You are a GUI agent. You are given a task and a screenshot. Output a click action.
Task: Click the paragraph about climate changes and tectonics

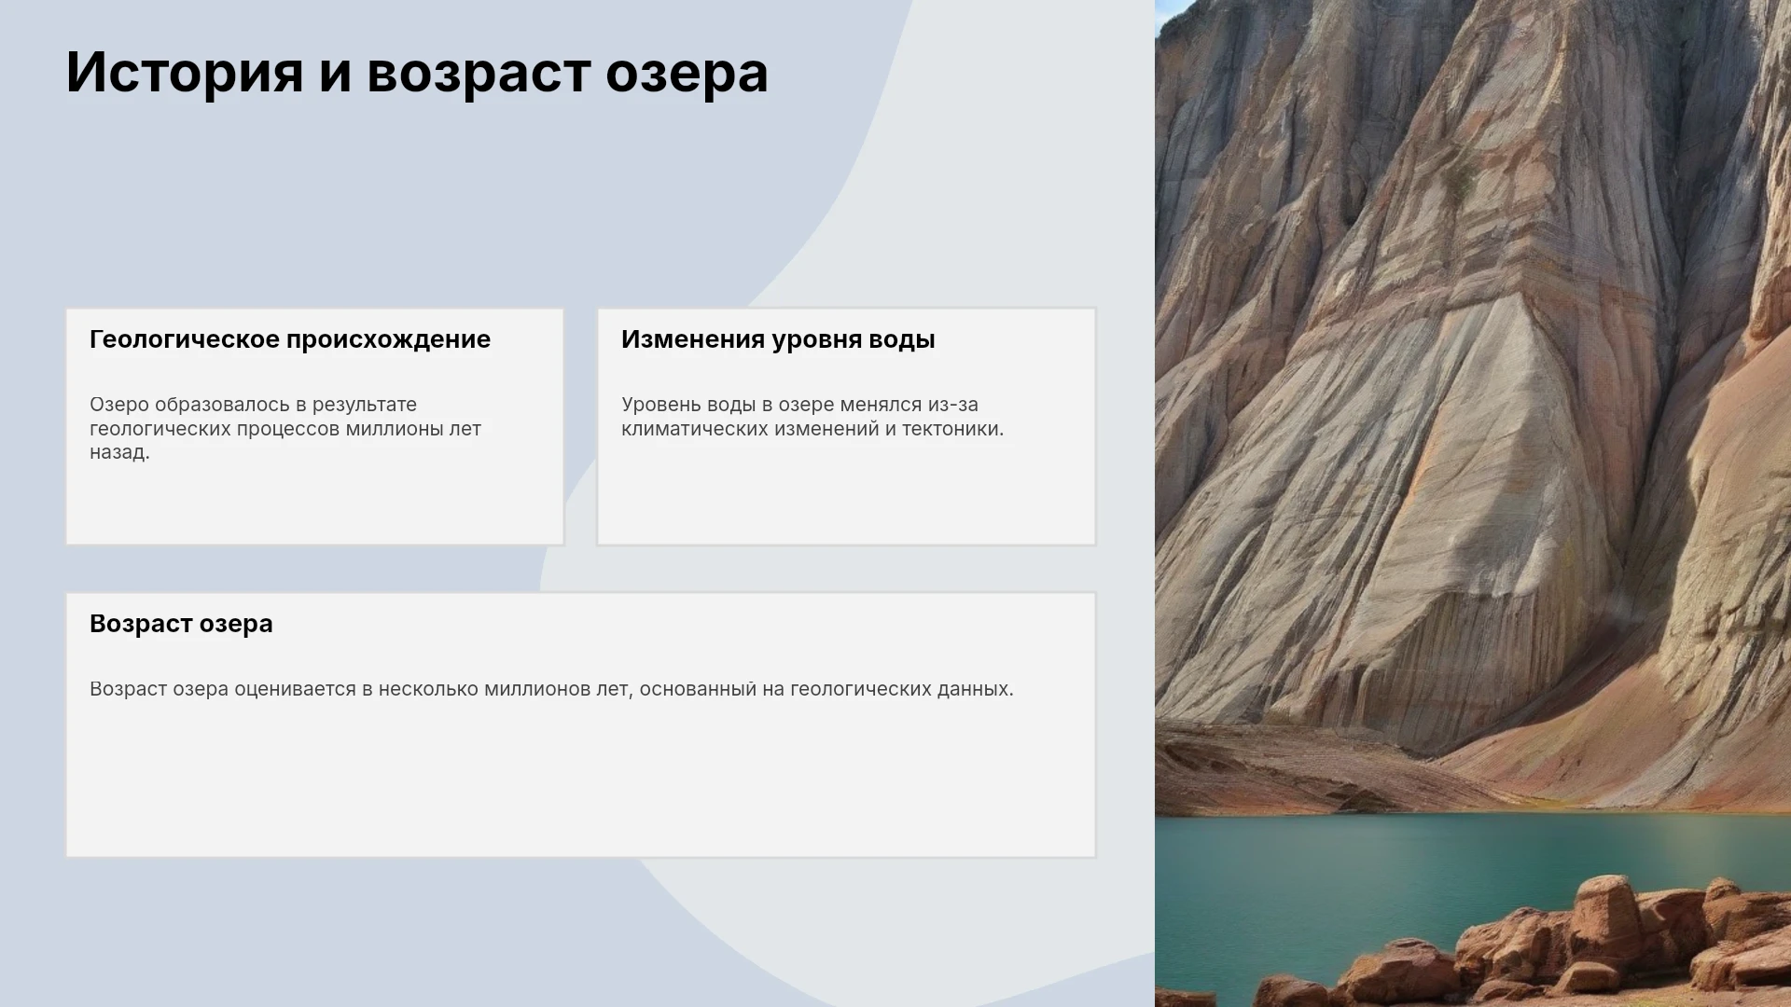click(x=812, y=417)
